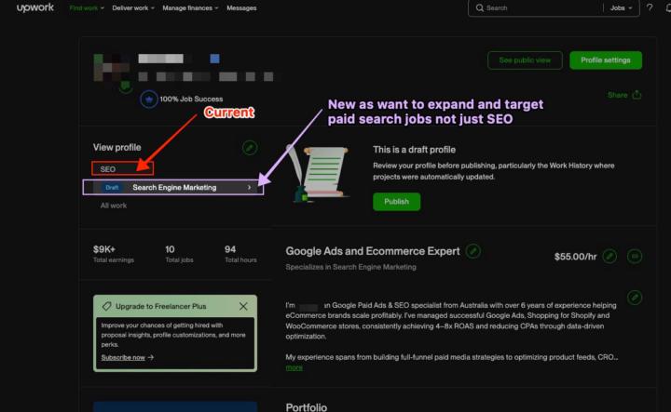Edit the Google Ads and Ecommerce Expert title
This screenshot has width=671, height=412.
pos(472,251)
